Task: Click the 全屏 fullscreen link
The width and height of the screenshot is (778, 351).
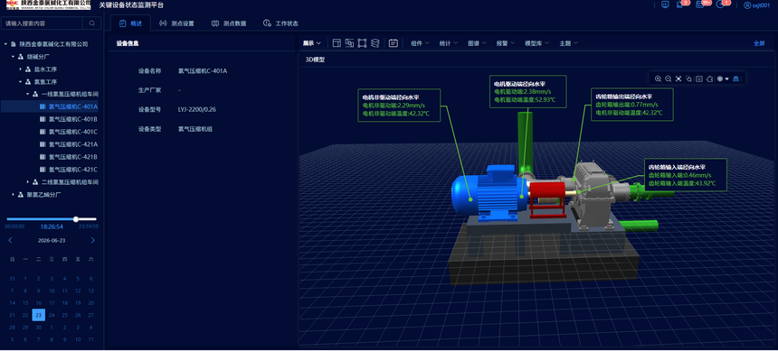Action: coord(759,43)
